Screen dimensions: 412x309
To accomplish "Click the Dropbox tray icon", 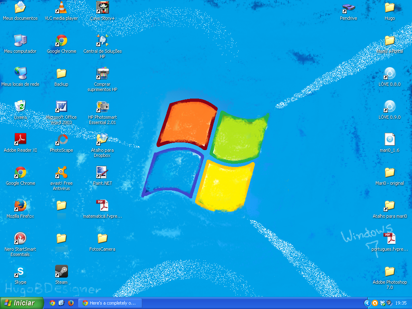I will [382, 303].
